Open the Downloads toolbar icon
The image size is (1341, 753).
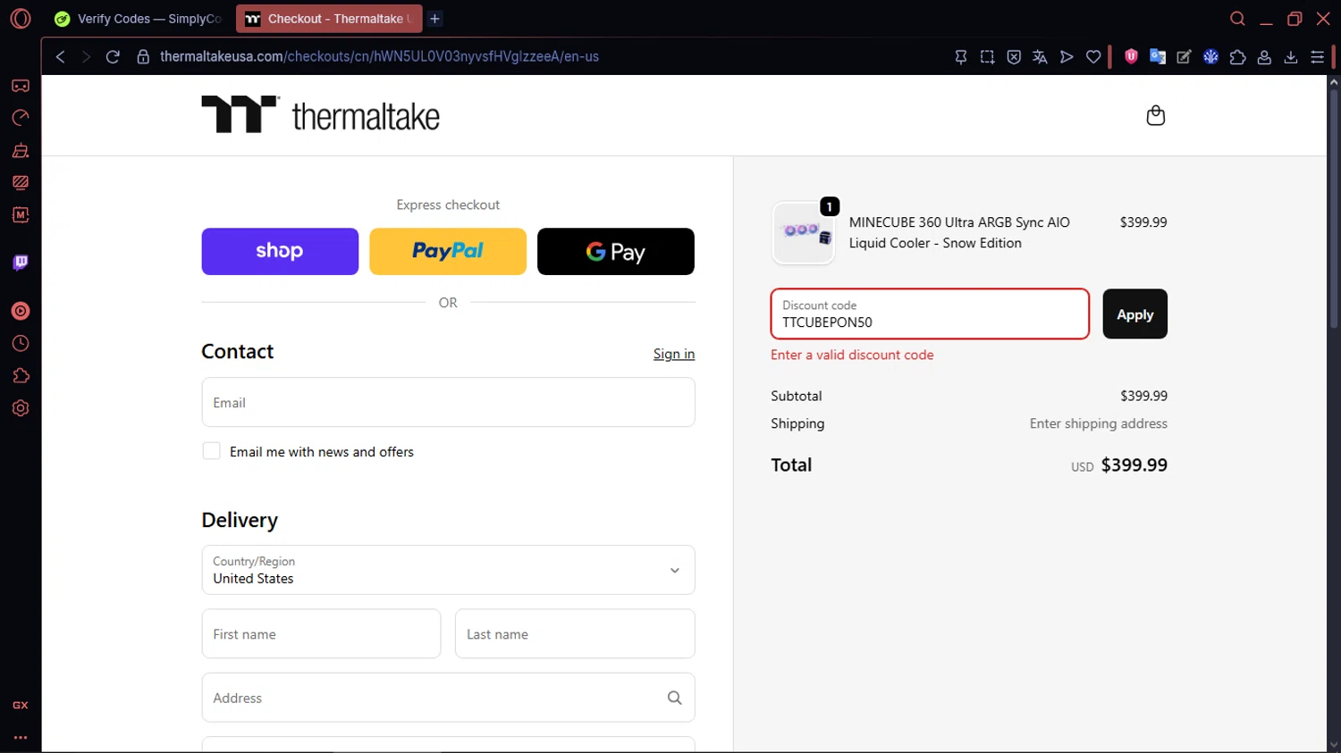coord(1291,56)
